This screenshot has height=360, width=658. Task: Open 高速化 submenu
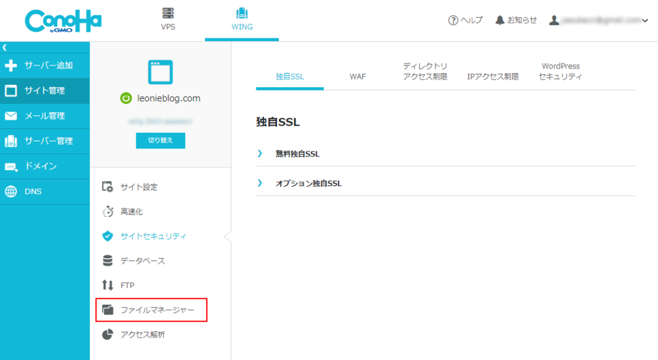pyautogui.click(x=132, y=212)
